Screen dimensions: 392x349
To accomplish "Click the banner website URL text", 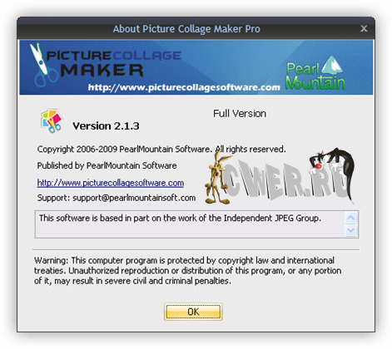I will coord(184,87).
